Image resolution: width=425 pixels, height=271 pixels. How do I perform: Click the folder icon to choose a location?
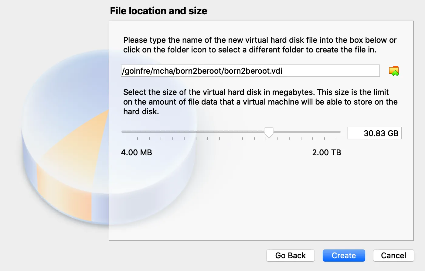coord(394,71)
